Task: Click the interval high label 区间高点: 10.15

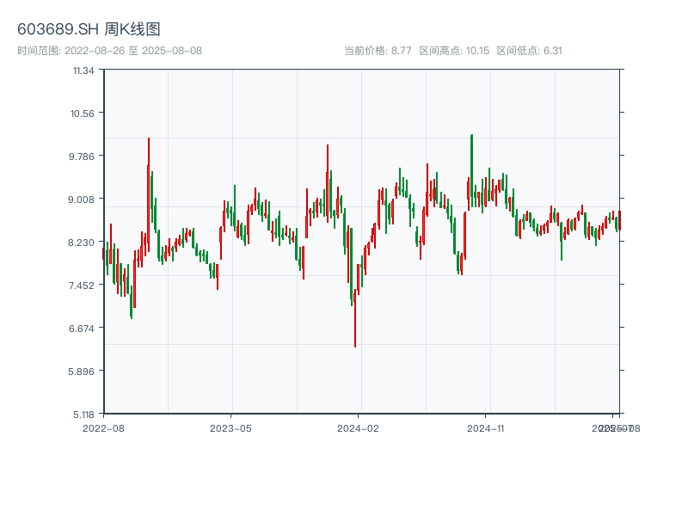Action: click(454, 51)
